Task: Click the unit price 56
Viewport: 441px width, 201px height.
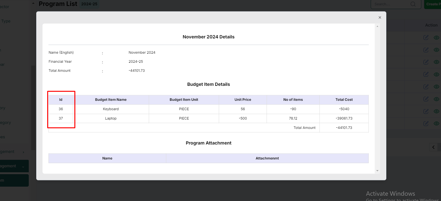Action: pos(243,109)
